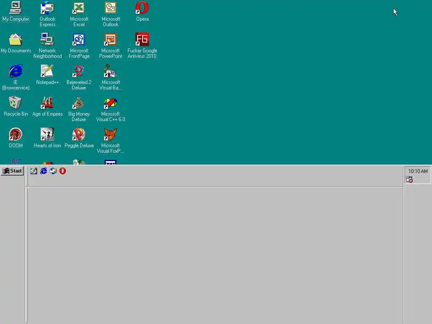Click the 10:10 AM taskbar clock
Viewport: 432px width, 324px height.
418,171
